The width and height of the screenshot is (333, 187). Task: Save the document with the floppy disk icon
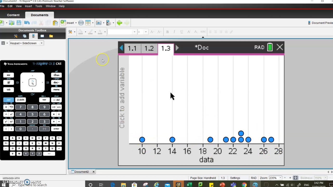19,23
